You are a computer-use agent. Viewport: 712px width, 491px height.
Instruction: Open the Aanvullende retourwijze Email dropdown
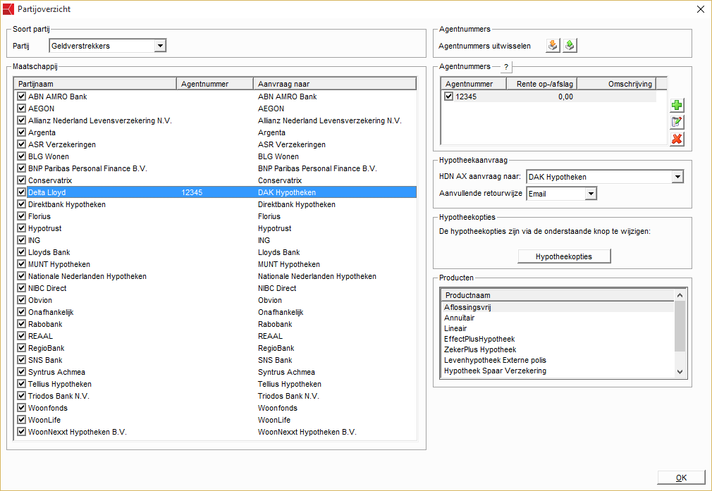pos(590,194)
